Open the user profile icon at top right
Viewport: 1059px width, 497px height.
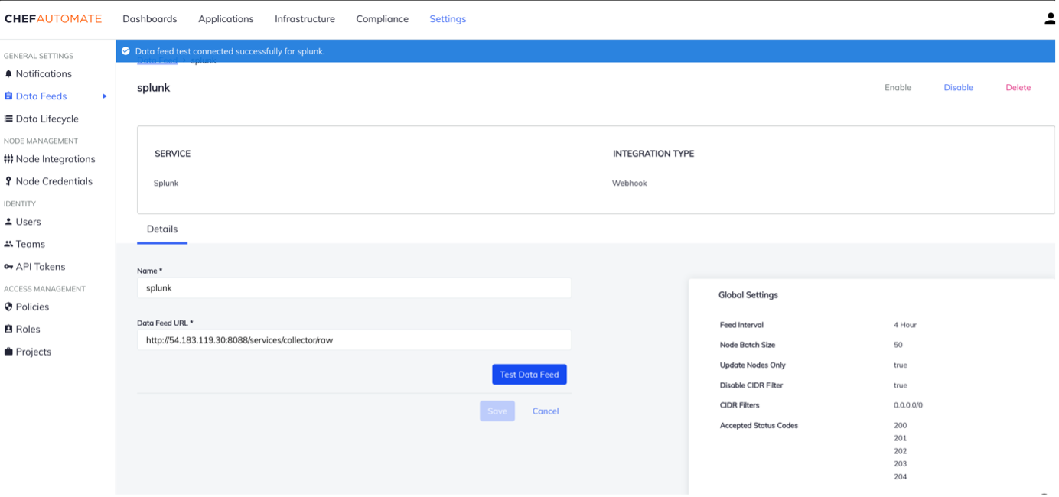(x=1050, y=19)
